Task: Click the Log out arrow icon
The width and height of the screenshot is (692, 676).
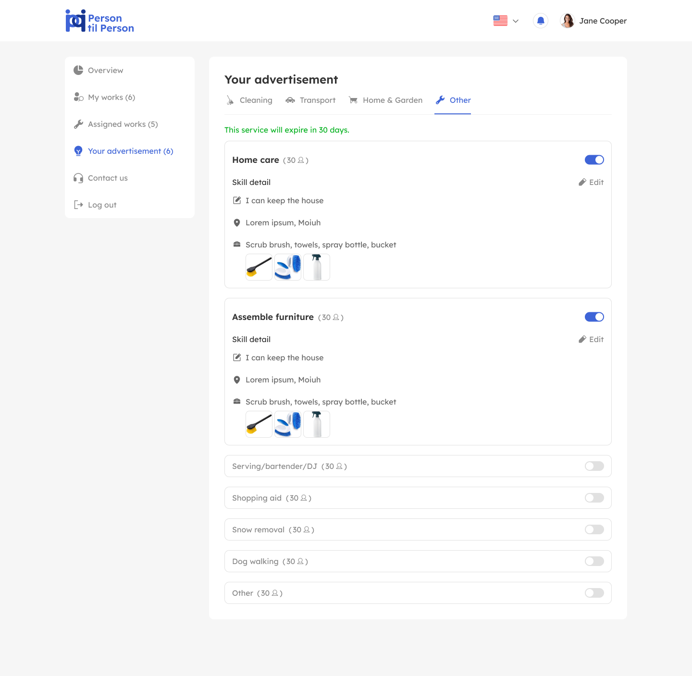Action: 78,205
